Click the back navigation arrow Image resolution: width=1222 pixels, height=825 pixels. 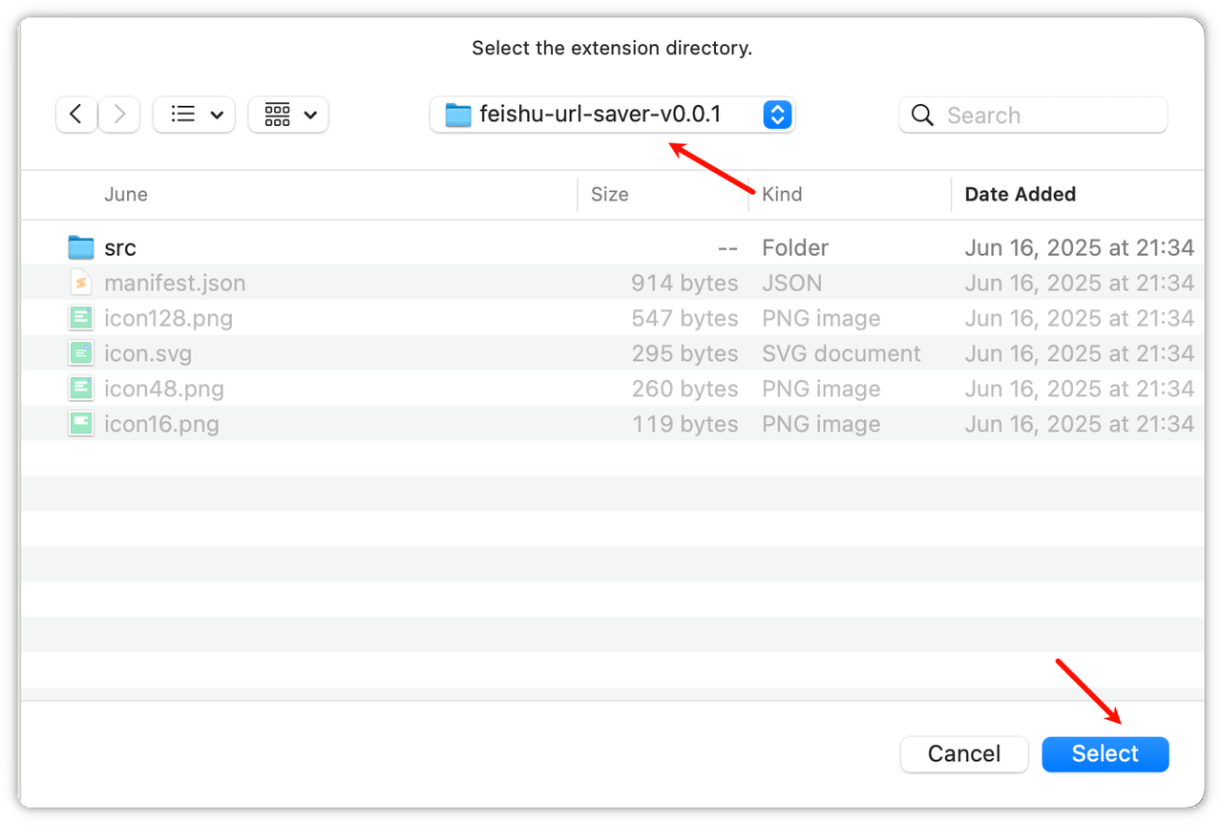tap(76, 115)
